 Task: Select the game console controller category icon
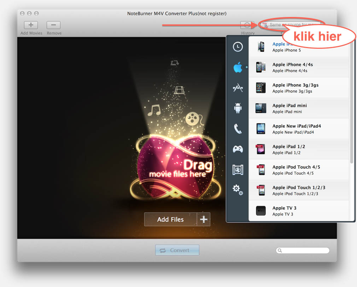(238, 149)
